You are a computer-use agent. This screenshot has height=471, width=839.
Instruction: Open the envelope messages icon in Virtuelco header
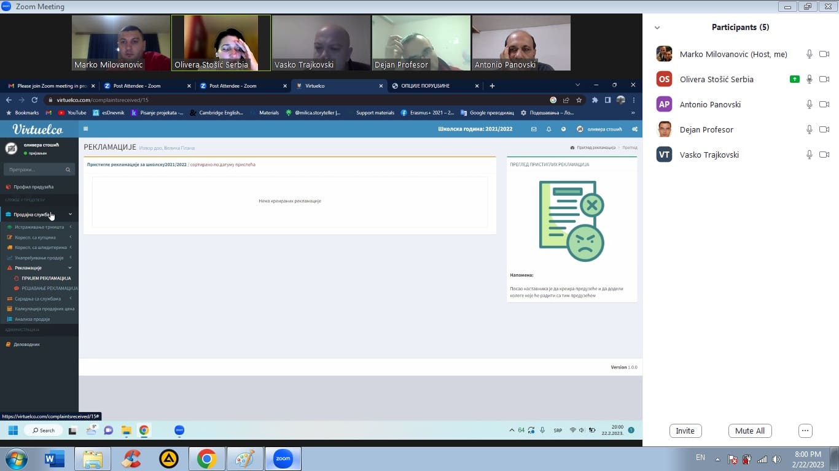(x=534, y=129)
